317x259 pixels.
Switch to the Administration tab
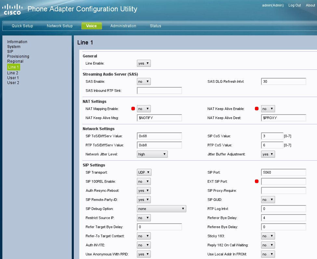coord(123,26)
